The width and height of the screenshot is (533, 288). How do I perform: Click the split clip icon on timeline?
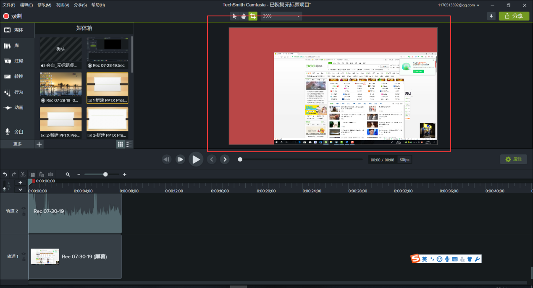[x=50, y=174]
